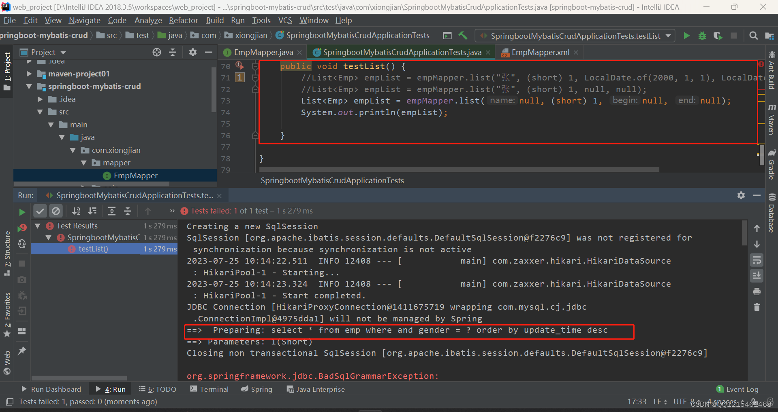Switch to EmpMapper.java tab
The image size is (778, 412).
tap(263, 52)
